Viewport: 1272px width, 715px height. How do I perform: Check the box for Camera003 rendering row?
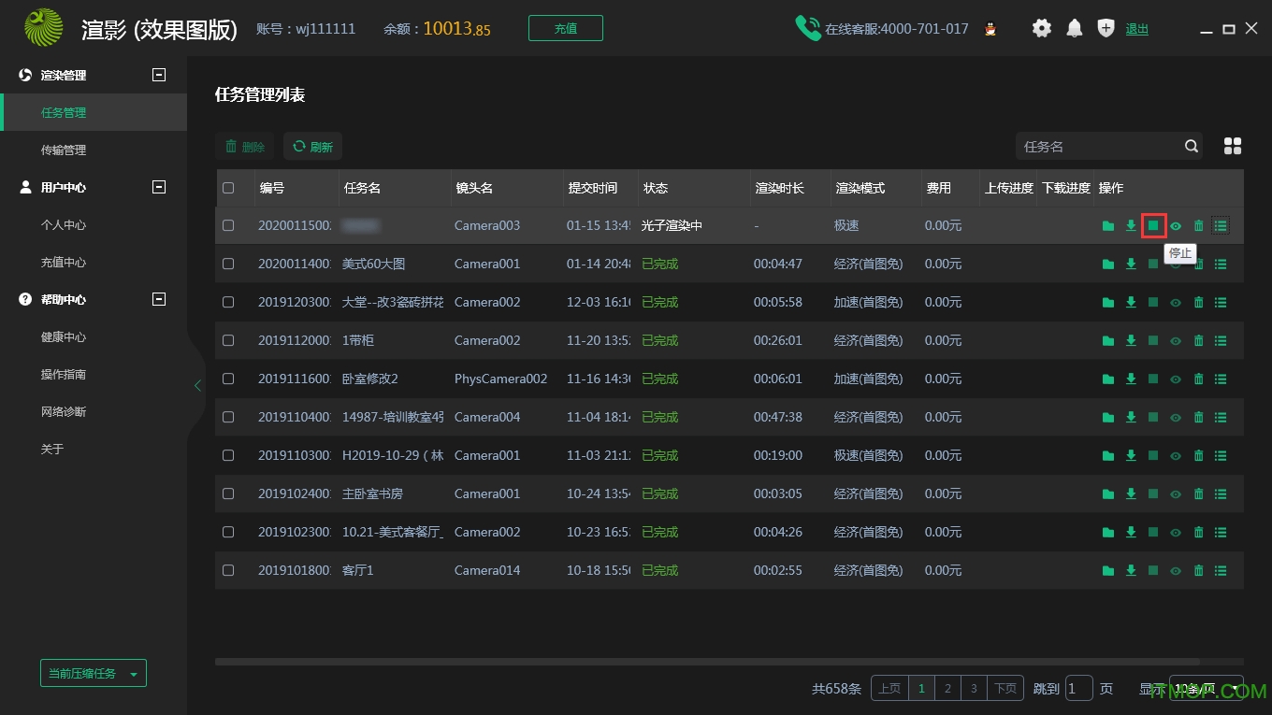click(x=228, y=225)
